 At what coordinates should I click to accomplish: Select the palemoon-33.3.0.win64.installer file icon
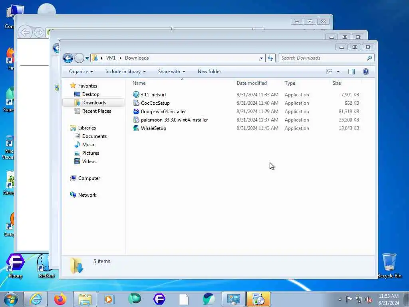click(x=136, y=120)
